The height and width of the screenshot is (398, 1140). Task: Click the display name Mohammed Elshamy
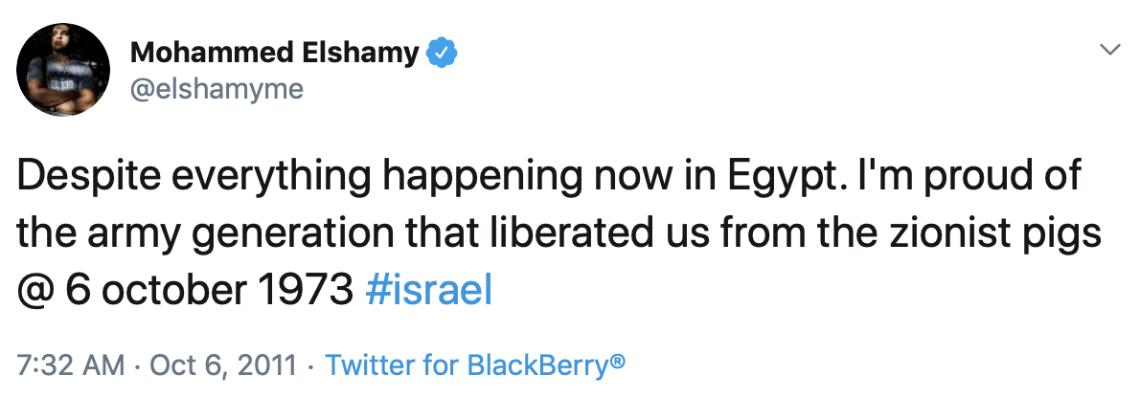[275, 54]
